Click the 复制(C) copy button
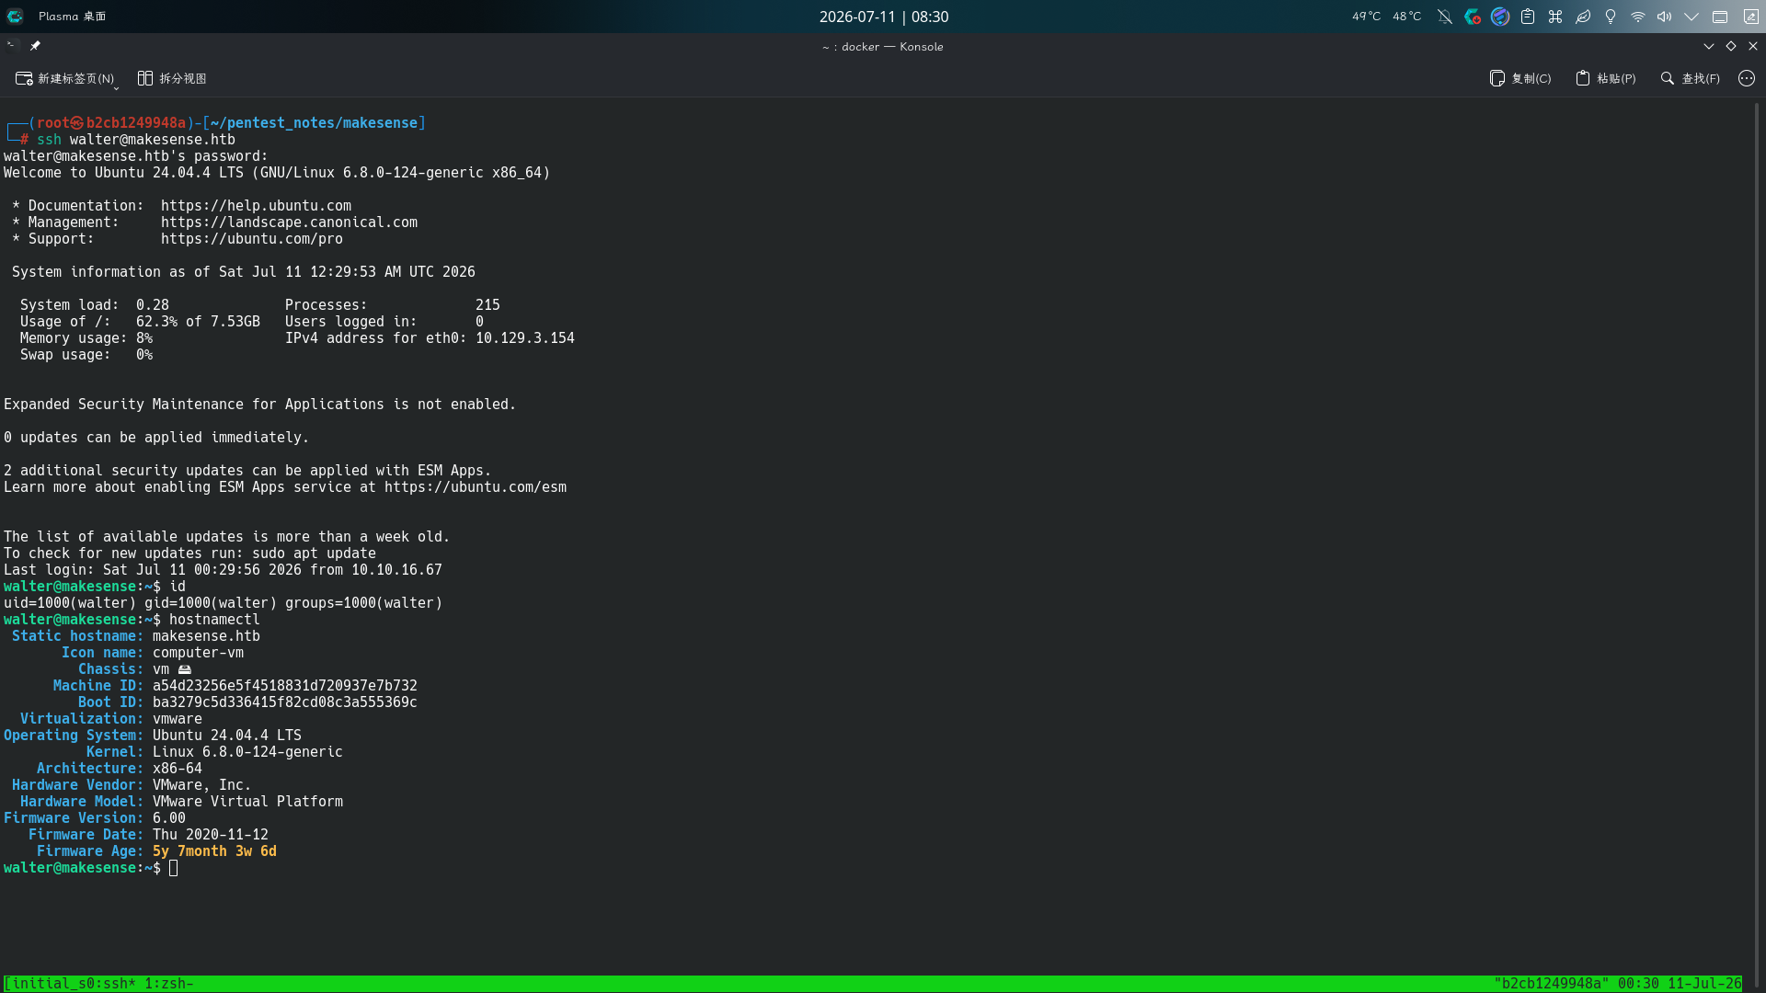Screen dimensions: 1766x993 (x=1520, y=78)
